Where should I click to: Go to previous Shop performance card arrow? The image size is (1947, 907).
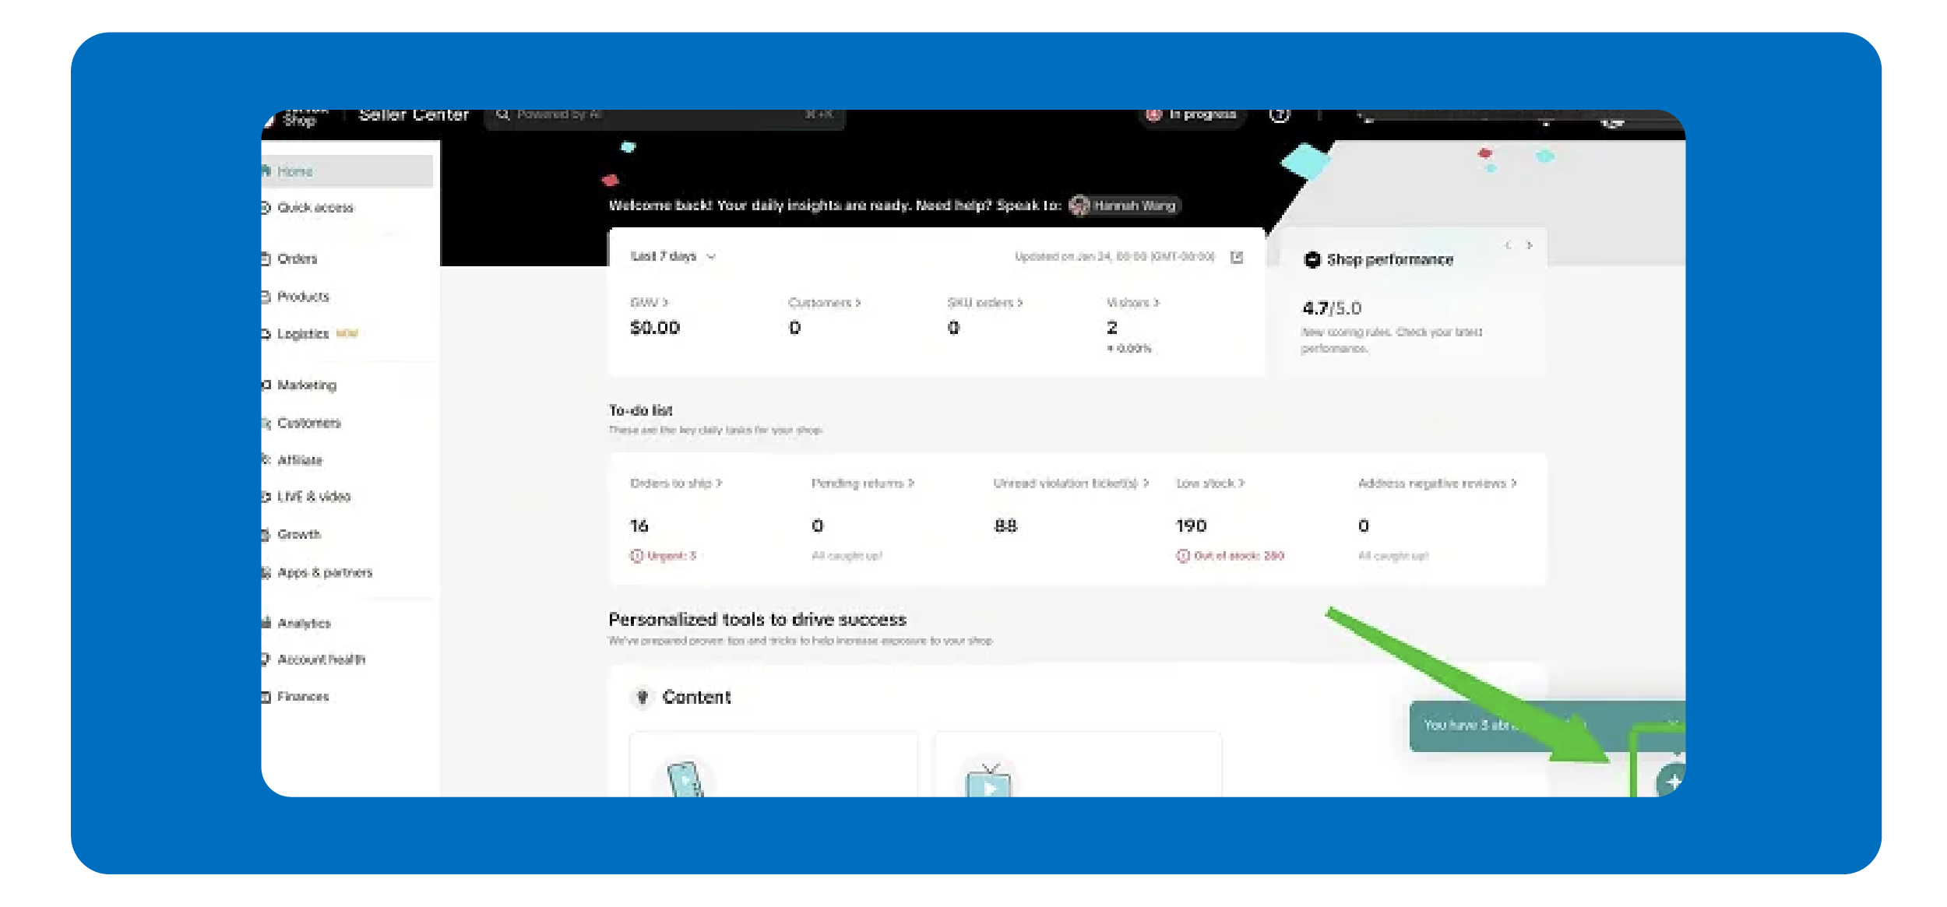coord(1508,245)
